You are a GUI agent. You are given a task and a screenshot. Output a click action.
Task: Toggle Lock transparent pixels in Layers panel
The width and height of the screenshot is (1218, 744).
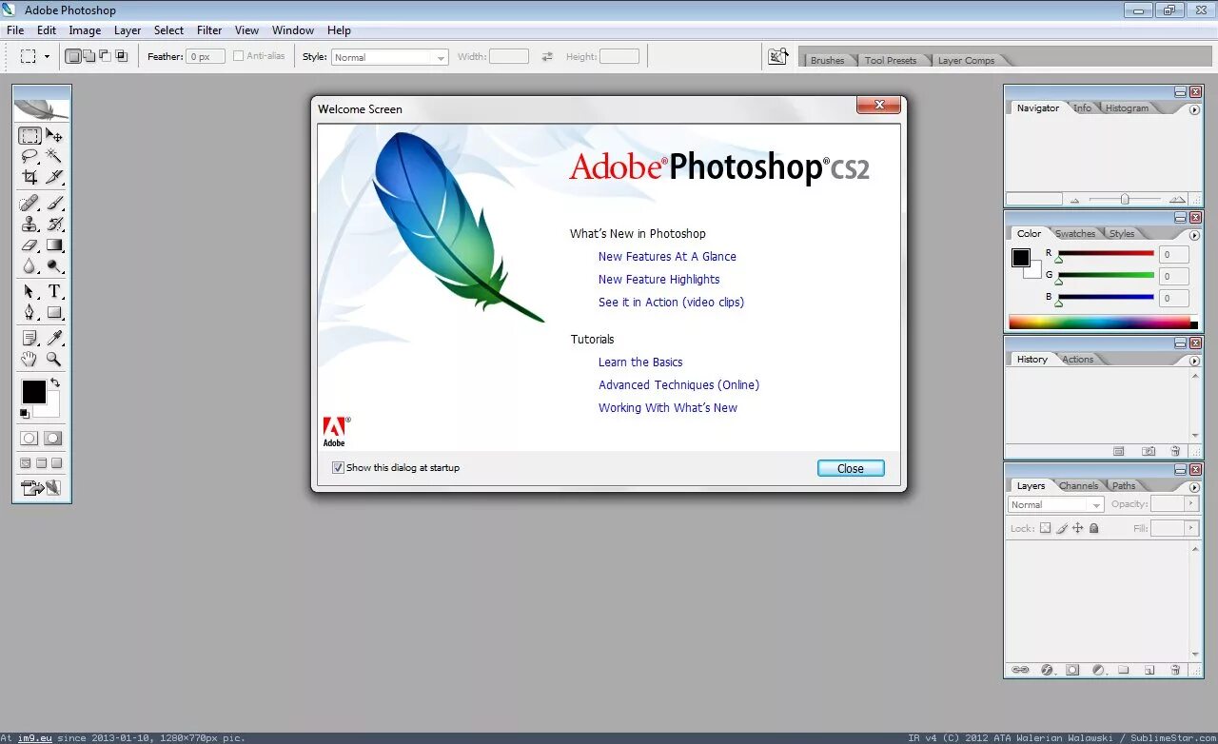1046,528
